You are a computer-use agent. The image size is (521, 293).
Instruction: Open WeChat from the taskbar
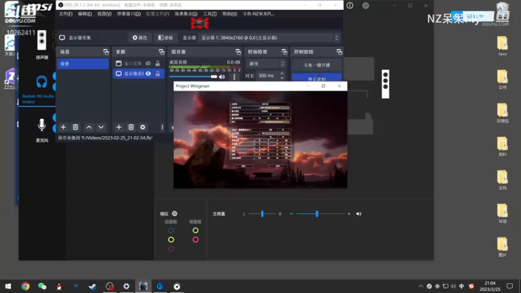click(x=42, y=286)
